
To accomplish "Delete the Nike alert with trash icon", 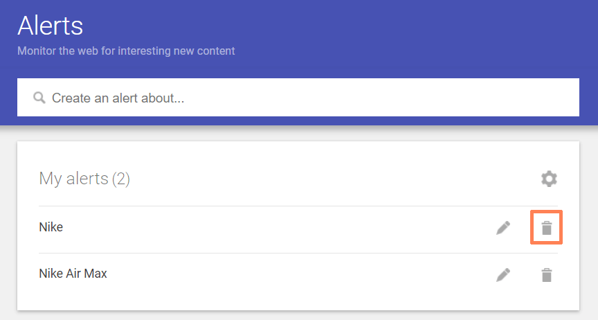I will pyautogui.click(x=547, y=228).
